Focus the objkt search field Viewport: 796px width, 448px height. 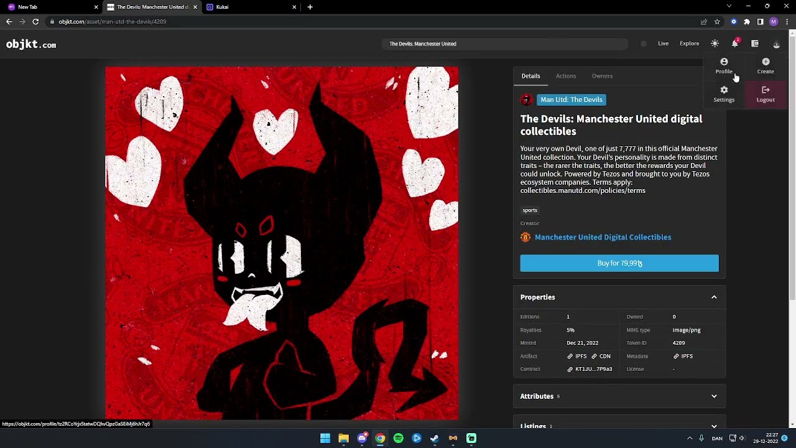505,44
